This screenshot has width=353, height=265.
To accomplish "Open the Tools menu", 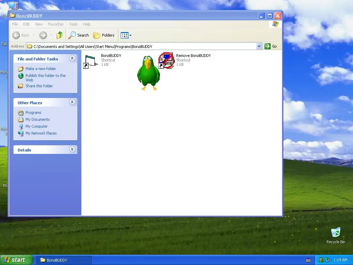I will pyautogui.click(x=73, y=24).
